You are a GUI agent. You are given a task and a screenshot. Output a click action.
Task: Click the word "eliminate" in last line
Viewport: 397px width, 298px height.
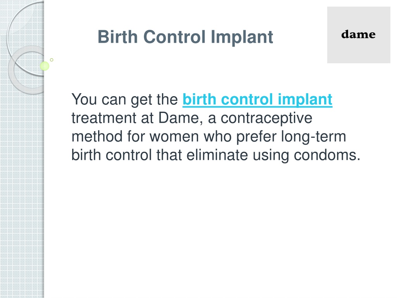click(x=217, y=155)
